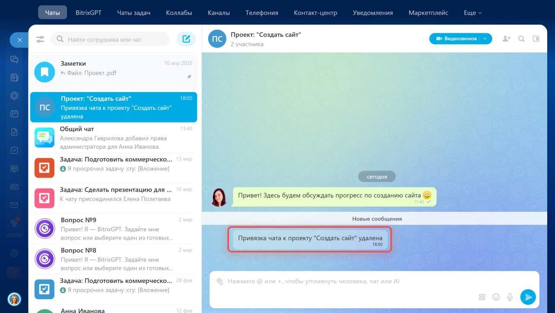Expand the Еще menu
Image resolution: width=555 pixels, height=313 pixels.
[x=472, y=13]
